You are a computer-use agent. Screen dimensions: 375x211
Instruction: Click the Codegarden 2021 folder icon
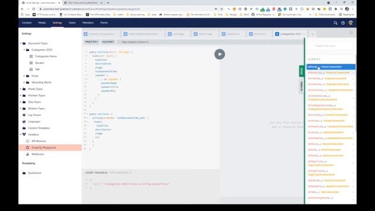[28, 50]
